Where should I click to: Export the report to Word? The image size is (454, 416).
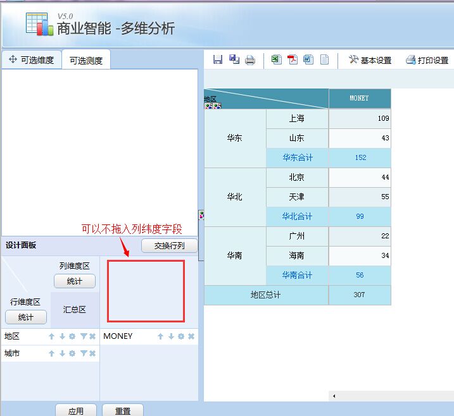308,60
